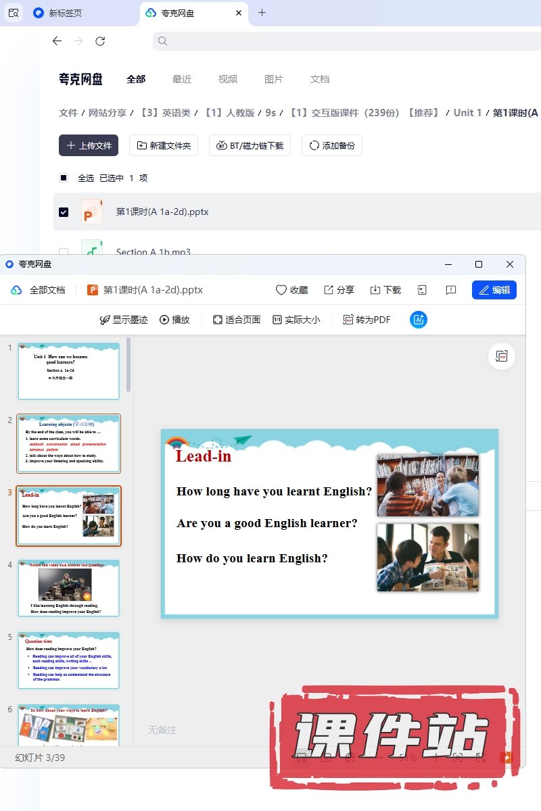
Task: Click the floating slide notes icon
Action: pos(502,356)
